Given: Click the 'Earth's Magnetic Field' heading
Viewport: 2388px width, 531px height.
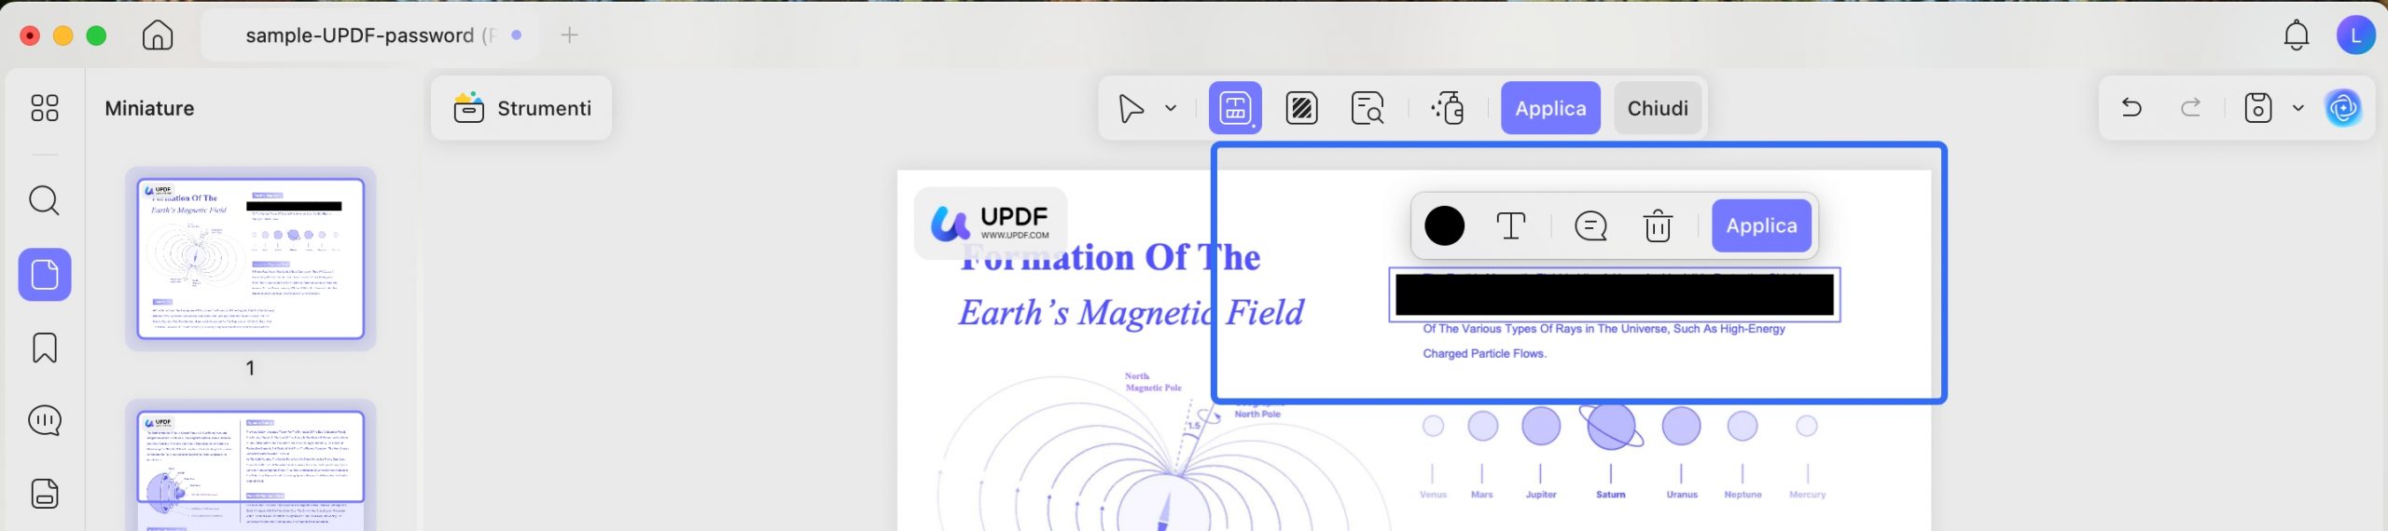Looking at the screenshot, I should click(1131, 312).
